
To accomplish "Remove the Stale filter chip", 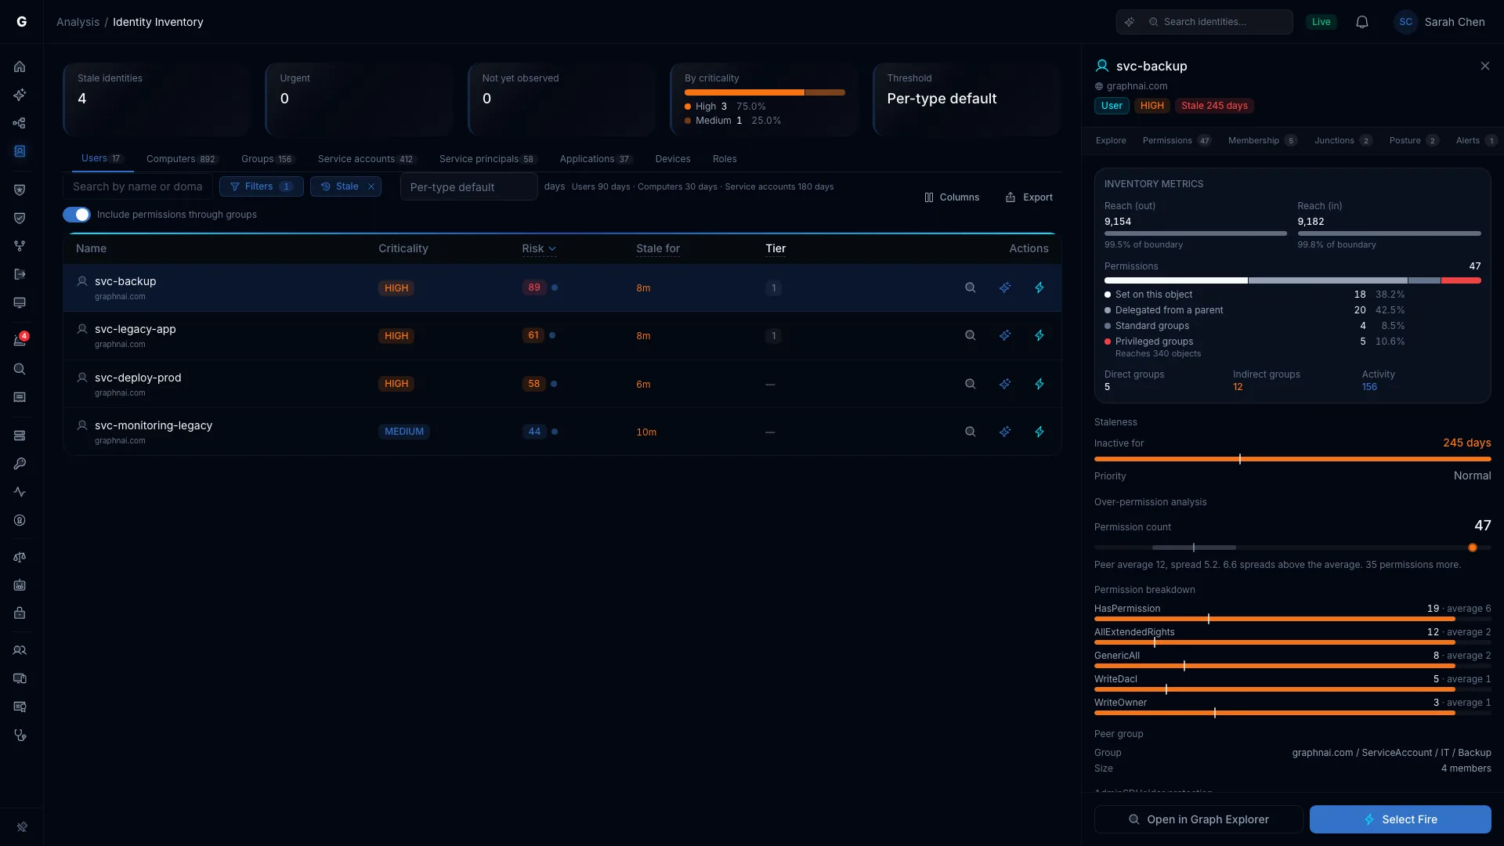I will click(371, 186).
